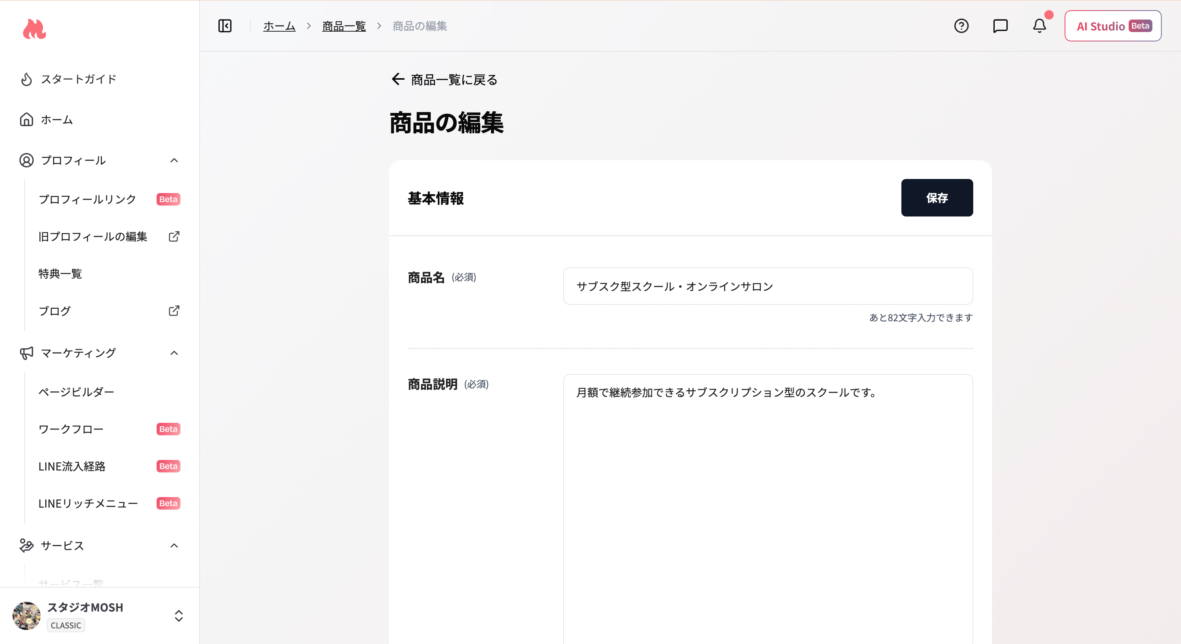Click the マーケティング megaphone icon
1181x644 pixels.
pos(27,353)
